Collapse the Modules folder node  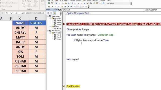(50, 26)
